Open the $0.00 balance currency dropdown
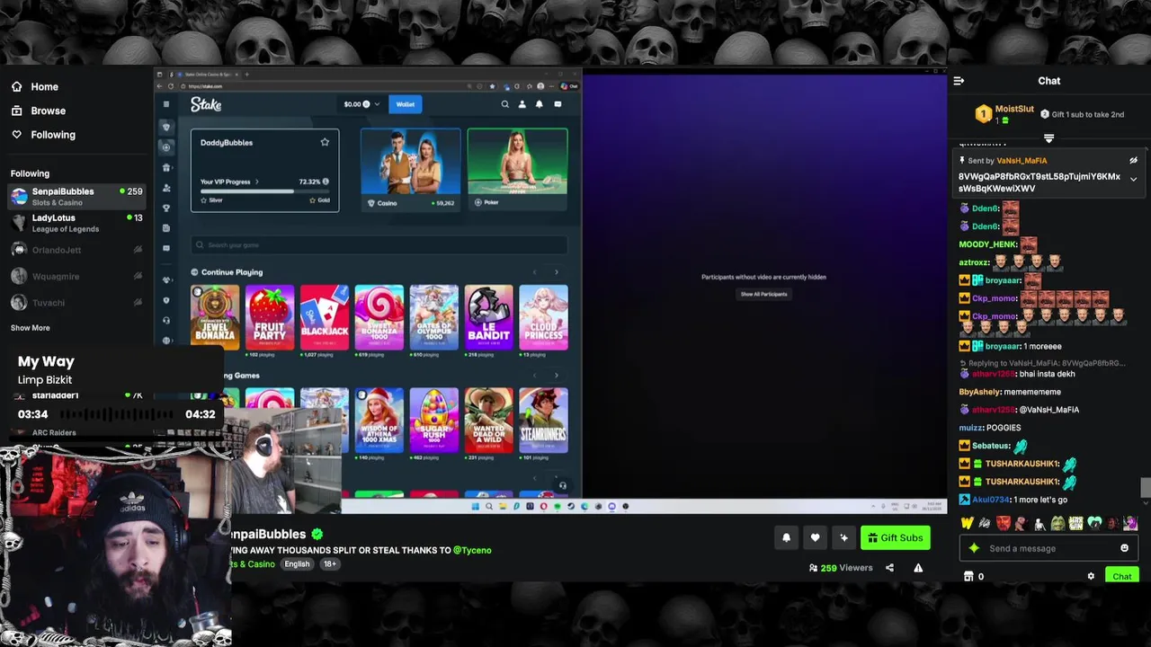This screenshot has width=1151, height=647. point(361,104)
